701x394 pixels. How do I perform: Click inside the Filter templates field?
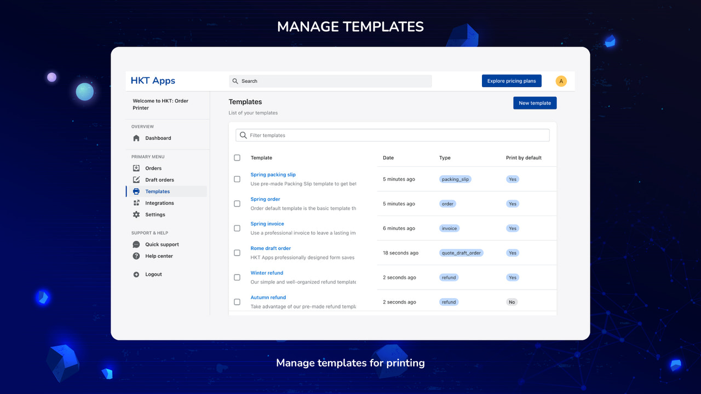point(392,135)
